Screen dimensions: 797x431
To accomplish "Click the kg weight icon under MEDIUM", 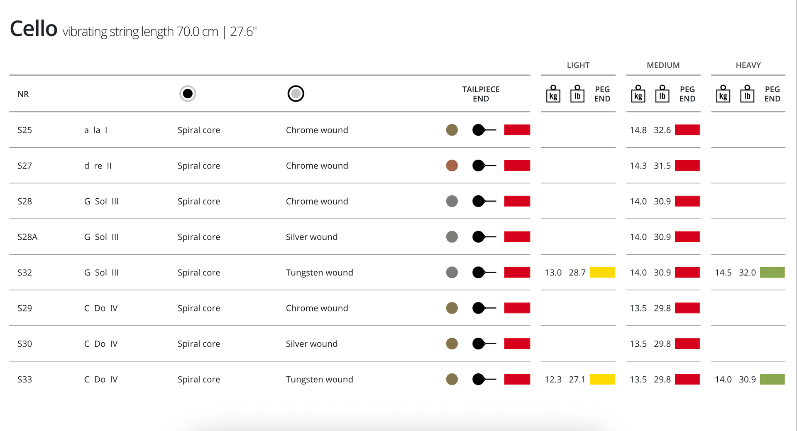I will [x=638, y=94].
